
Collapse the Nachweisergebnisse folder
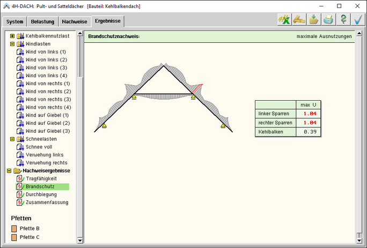click(9, 171)
